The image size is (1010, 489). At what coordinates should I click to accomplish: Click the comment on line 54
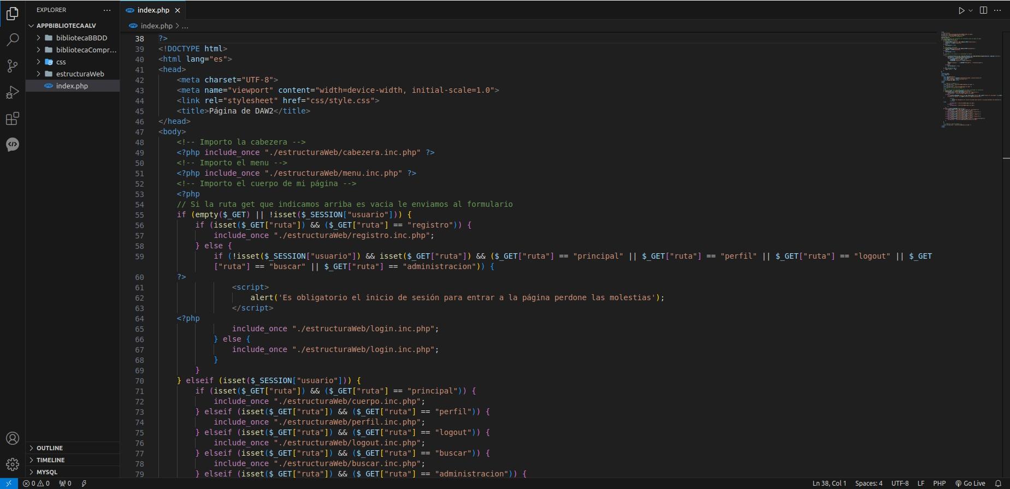[x=345, y=204]
